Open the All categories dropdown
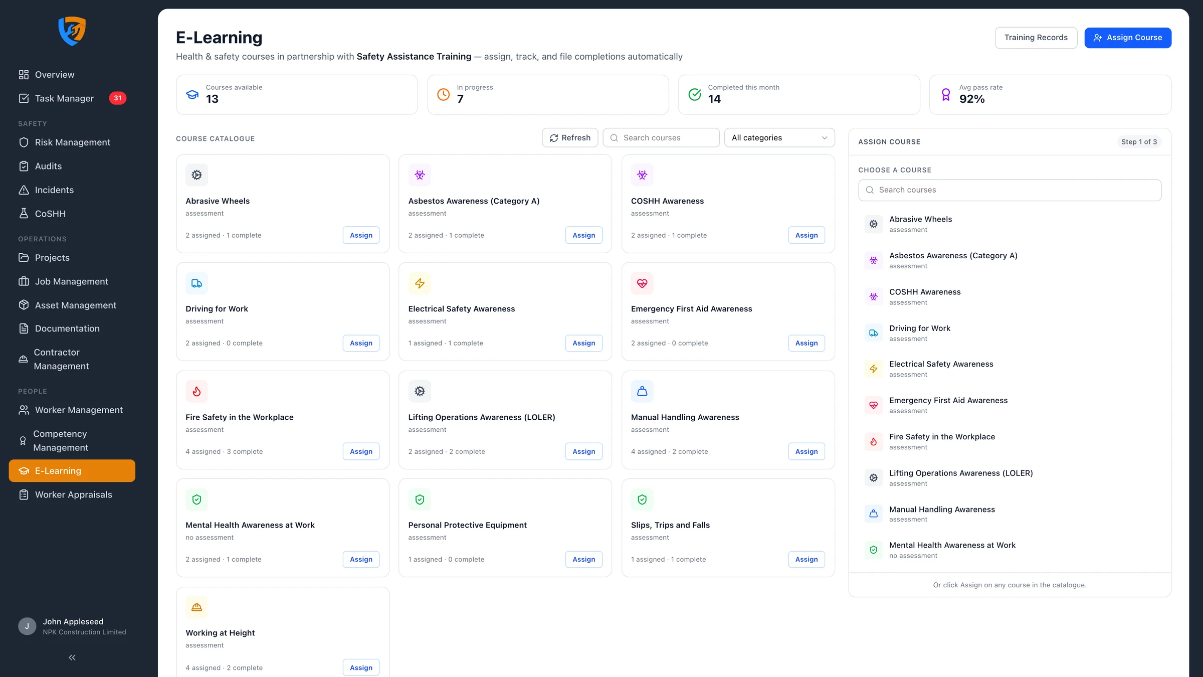 pyautogui.click(x=779, y=138)
